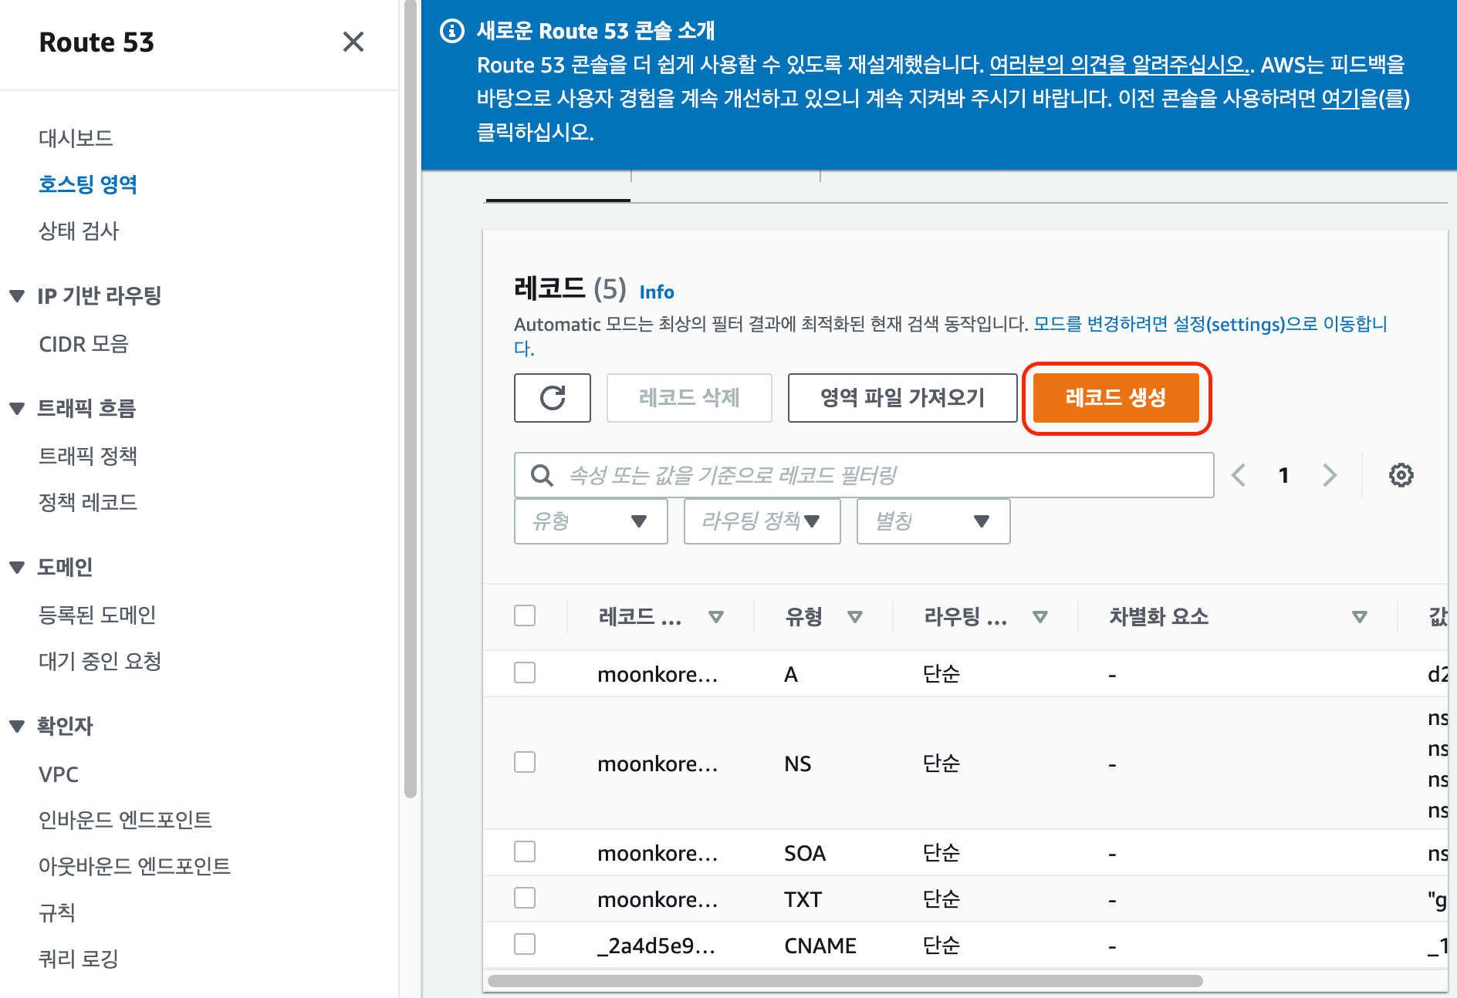
Task: Tick the CNAME record row checkbox
Action: [525, 944]
